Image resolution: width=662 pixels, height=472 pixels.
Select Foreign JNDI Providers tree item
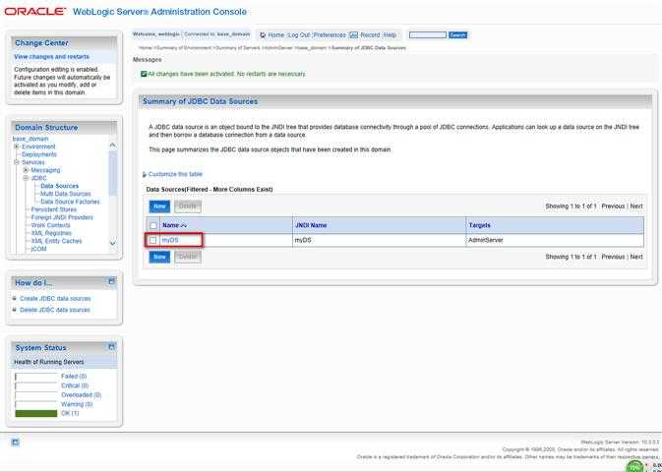(x=62, y=217)
